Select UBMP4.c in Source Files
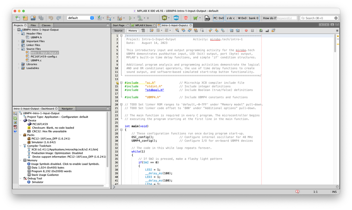Viewport: 352px width, 210px height. (36, 60)
